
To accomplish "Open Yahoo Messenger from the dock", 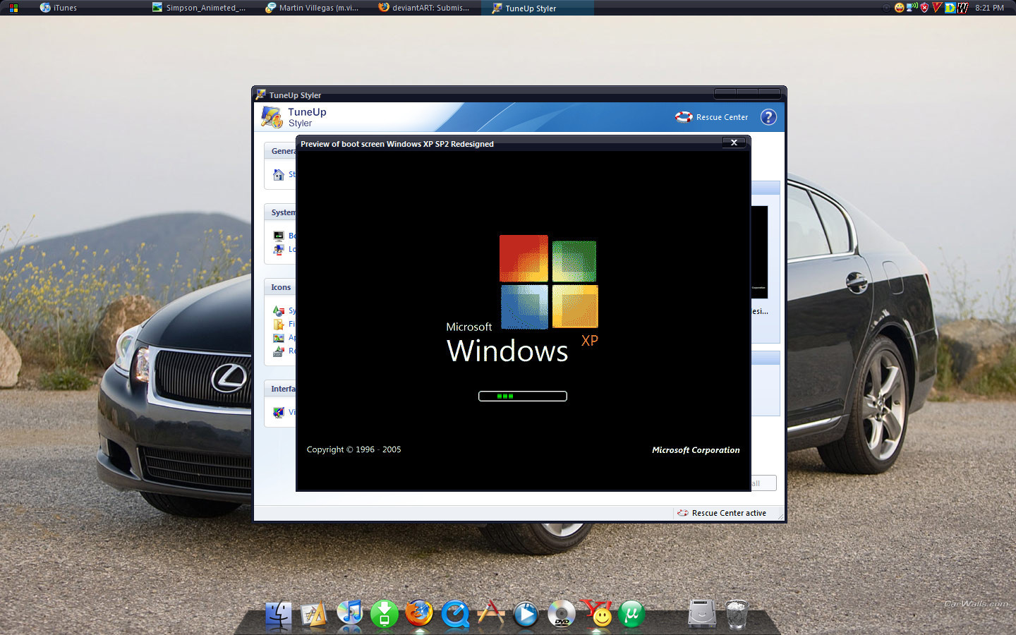I will pyautogui.click(x=597, y=613).
